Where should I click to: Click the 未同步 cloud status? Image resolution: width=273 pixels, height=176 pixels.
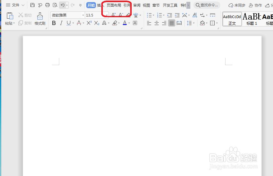237,5
